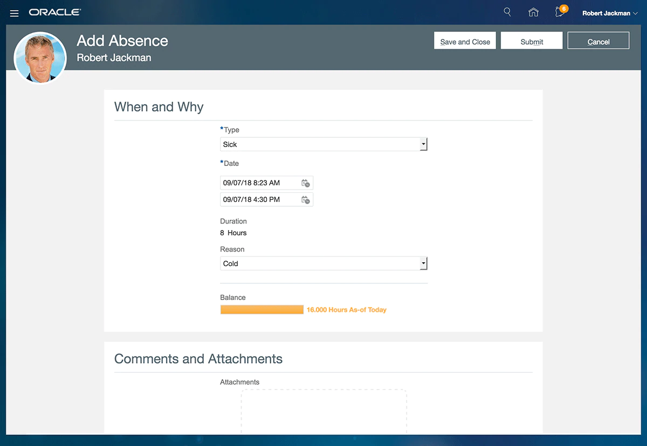Open calendar picker for start date
Screen dimensions: 647x446
[305, 183]
